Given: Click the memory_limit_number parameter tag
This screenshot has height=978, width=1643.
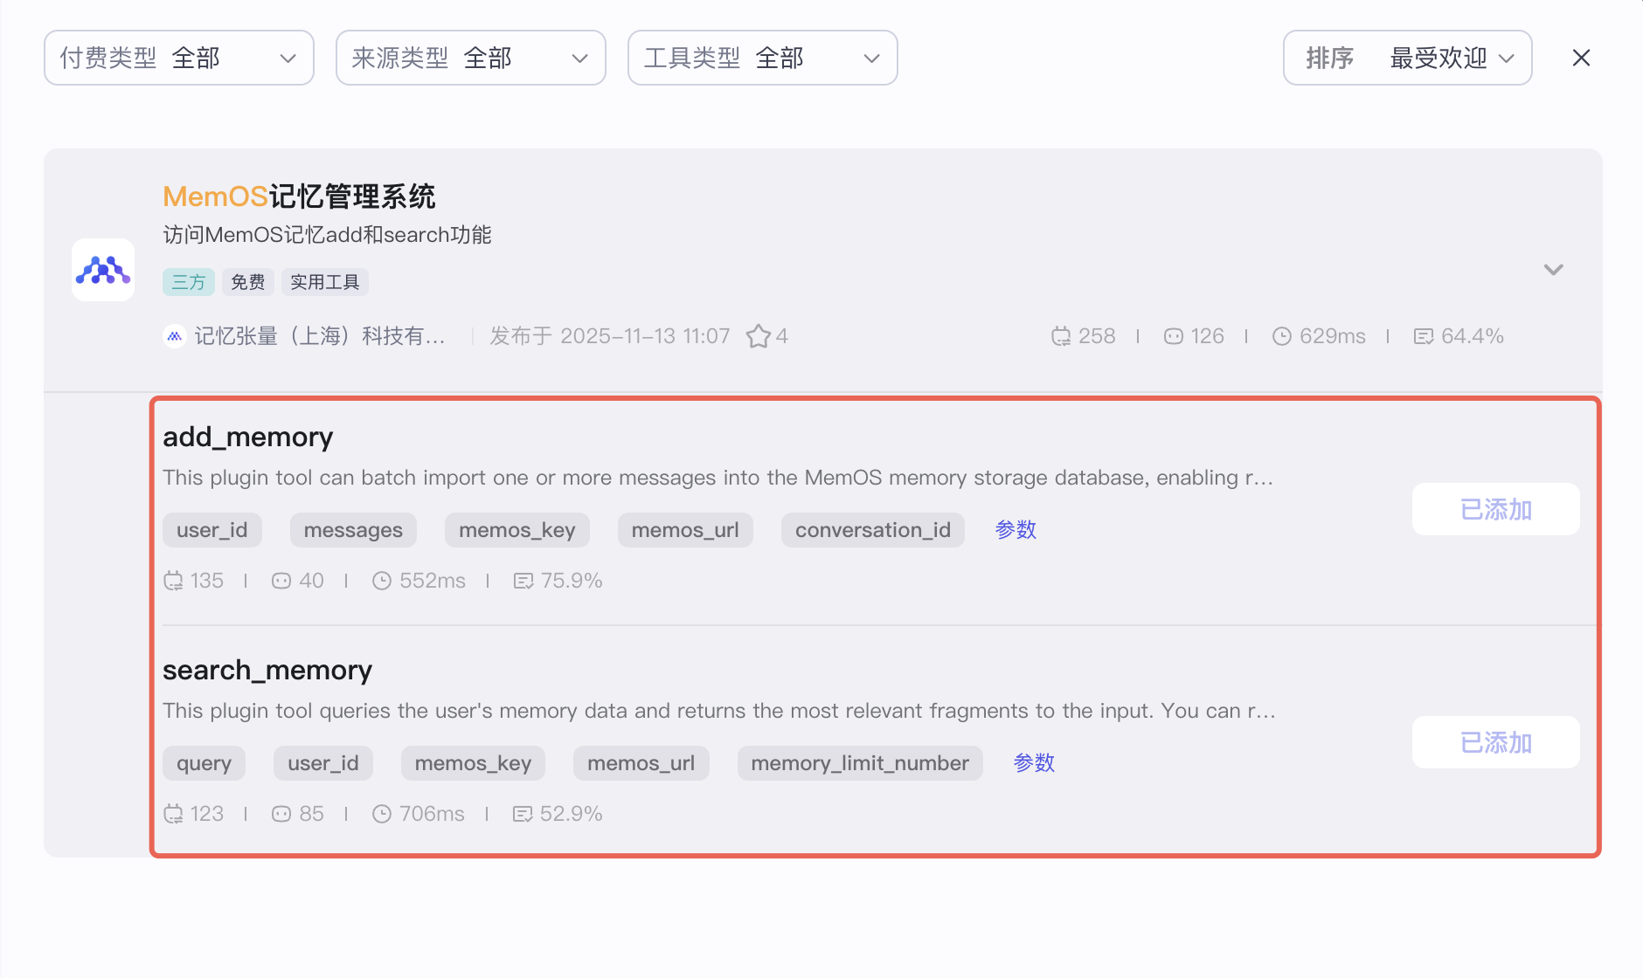Looking at the screenshot, I should (x=860, y=763).
